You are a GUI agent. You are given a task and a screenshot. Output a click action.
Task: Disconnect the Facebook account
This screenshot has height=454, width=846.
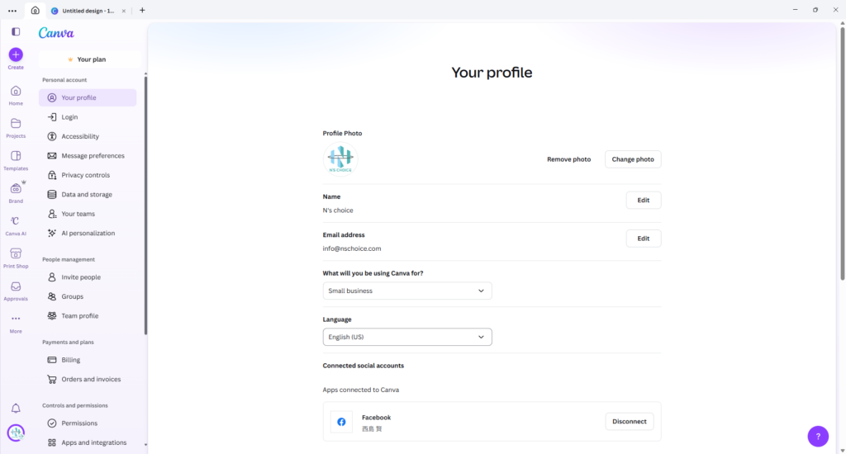point(629,421)
